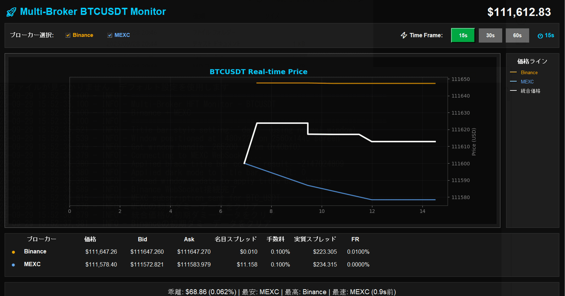Click the MEXC name in broker table

(32, 264)
